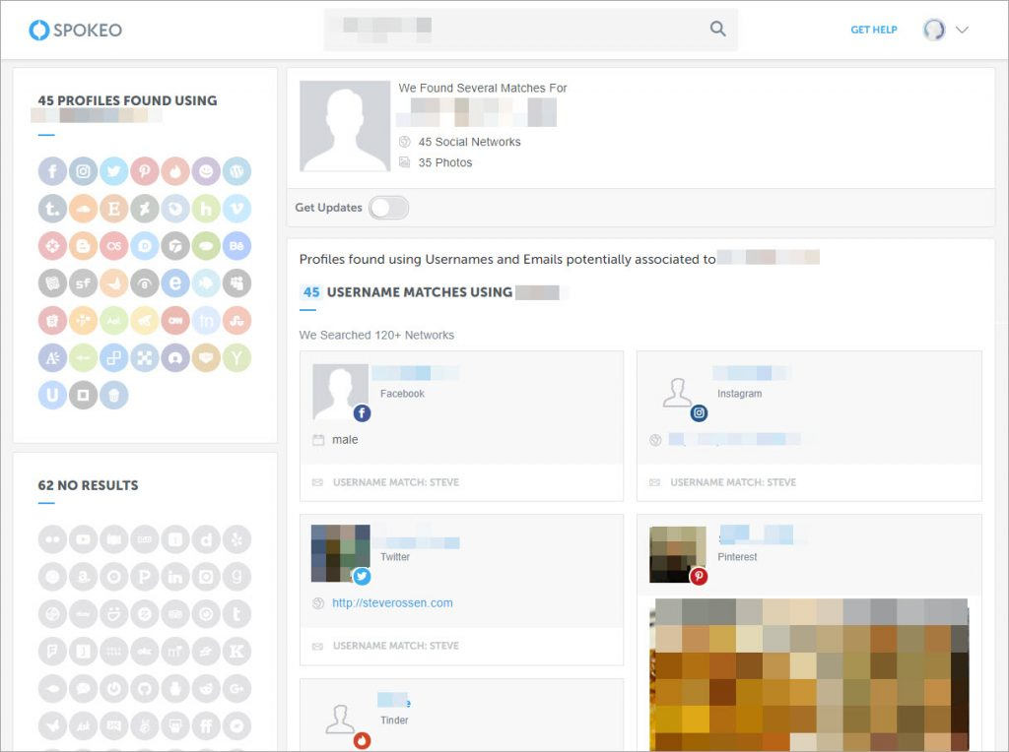The height and width of the screenshot is (752, 1009).
Task: Select the green AOL icon
Action: 114,320
